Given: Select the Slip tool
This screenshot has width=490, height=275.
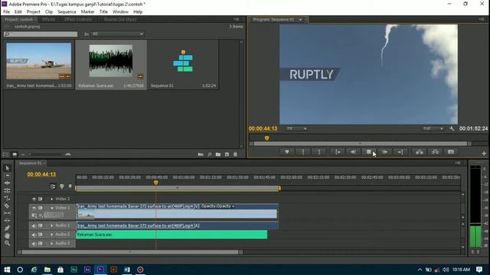Looking at the screenshot, I should click(7, 213).
